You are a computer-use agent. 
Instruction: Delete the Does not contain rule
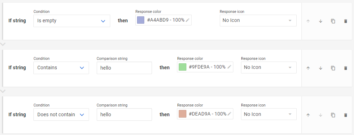(345, 115)
